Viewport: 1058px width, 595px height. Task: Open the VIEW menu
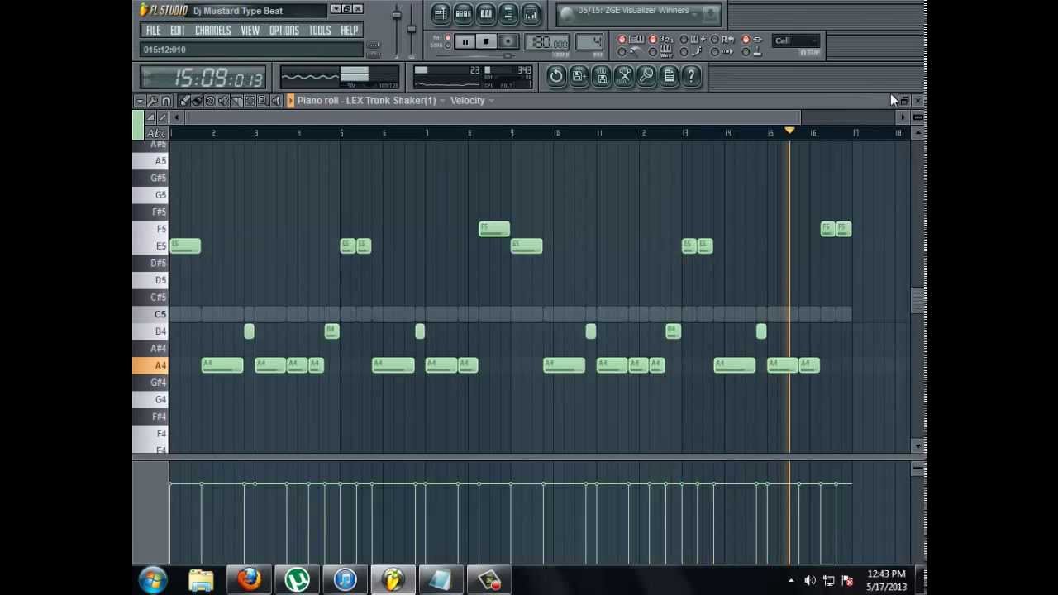click(250, 31)
